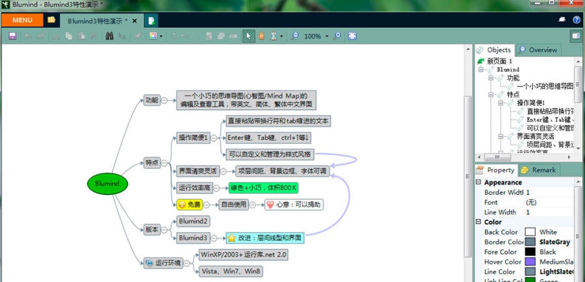The height and width of the screenshot is (282, 585).
Task: Open the 100% zoom level dropdown
Action: [327, 36]
